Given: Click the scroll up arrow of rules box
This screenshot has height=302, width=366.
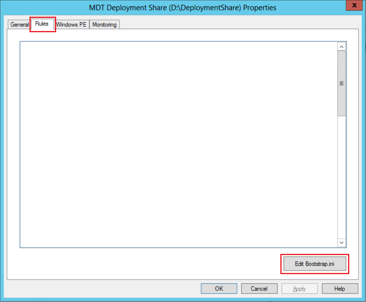Looking at the screenshot, I should click(x=341, y=47).
